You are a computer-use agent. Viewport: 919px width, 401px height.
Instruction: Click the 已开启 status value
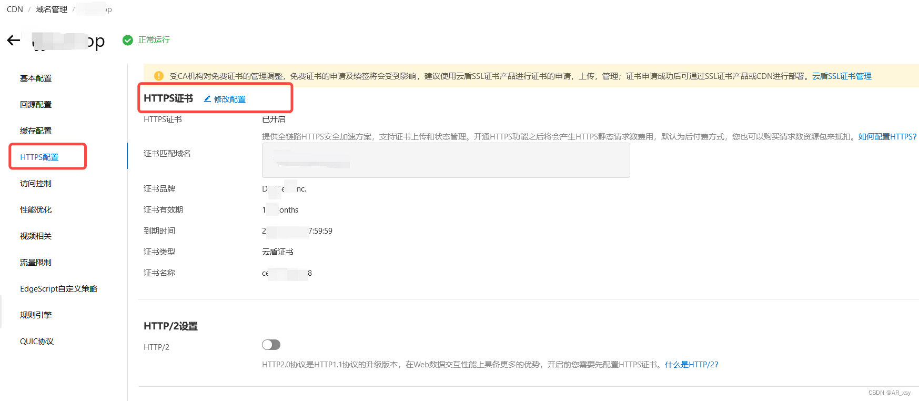pos(274,119)
